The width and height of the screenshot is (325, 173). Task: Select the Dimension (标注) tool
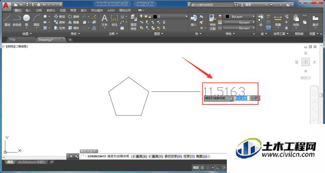(x=114, y=20)
